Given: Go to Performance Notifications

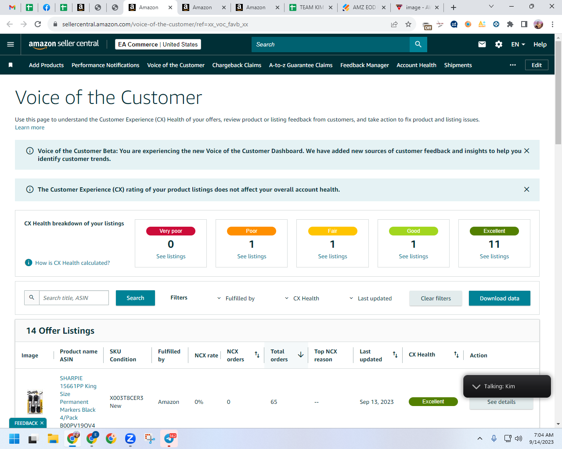Looking at the screenshot, I should click(105, 65).
